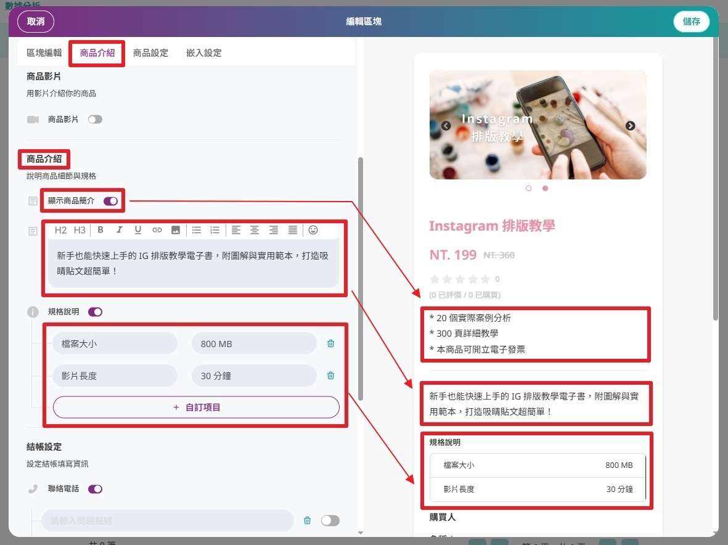728x545 pixels.
Task: Click the Instagram 排版教學 product title
Action: [492, 226]
